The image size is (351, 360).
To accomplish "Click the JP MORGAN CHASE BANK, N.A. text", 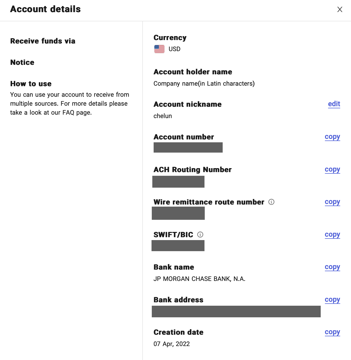I will (199, 279).
